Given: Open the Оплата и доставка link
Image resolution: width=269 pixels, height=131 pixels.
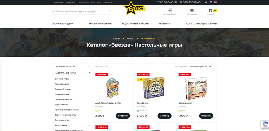Looking at the screenshot, I should click(86, 2).
